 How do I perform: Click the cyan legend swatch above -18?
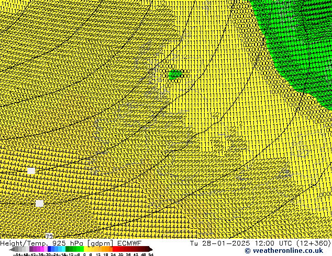(63, 249)
